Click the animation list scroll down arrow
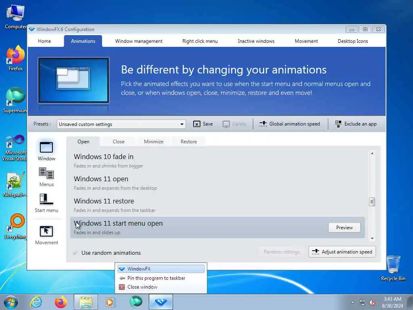 (372, 238)
